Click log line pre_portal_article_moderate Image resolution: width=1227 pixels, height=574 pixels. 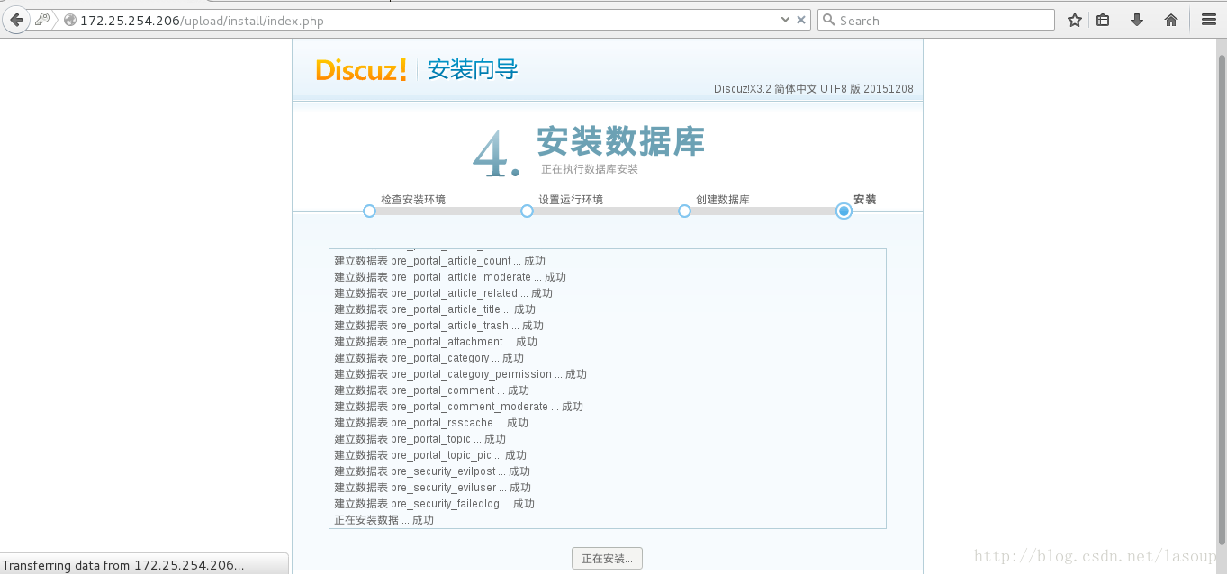coord(450,277)
